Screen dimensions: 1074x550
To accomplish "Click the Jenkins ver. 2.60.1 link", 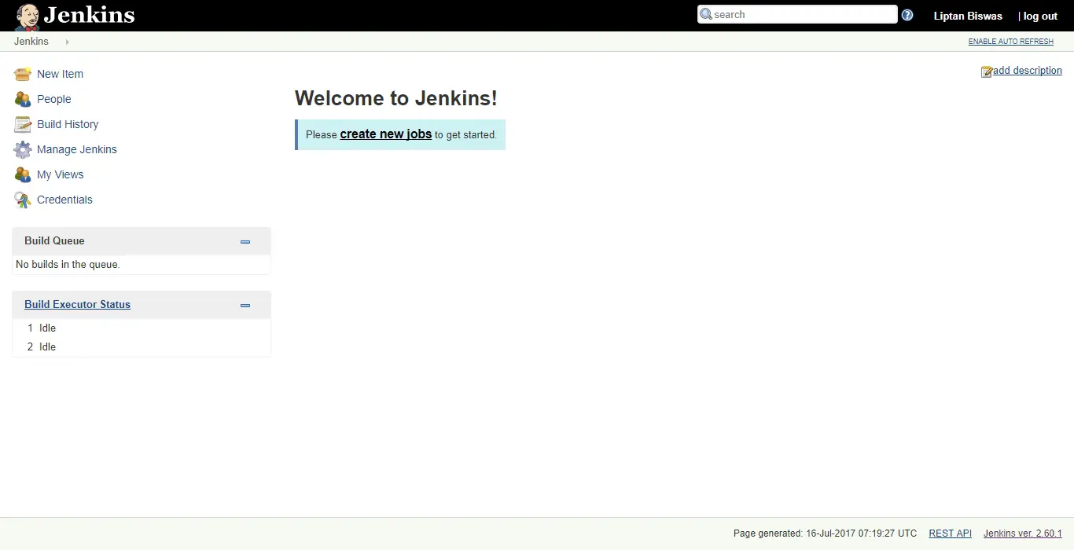I will coord(1023,533).
